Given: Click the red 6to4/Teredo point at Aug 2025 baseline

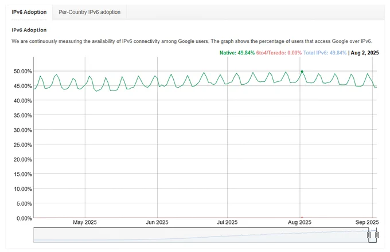Looking at the screenshot, I should [302, 218].
